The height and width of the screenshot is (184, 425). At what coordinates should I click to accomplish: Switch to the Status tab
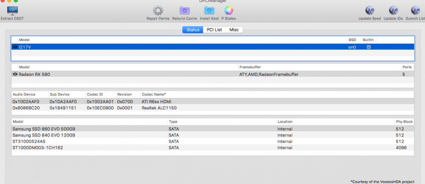pos(193,30)
